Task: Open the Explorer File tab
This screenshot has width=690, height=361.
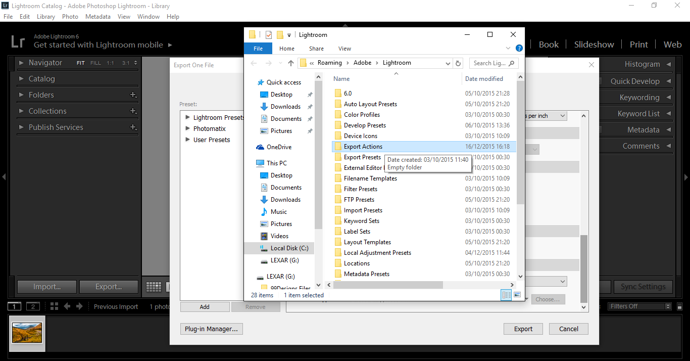Action: (258, 49)
